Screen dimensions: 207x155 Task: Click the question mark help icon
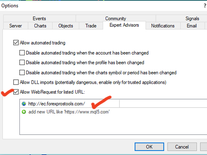(205, 6)
